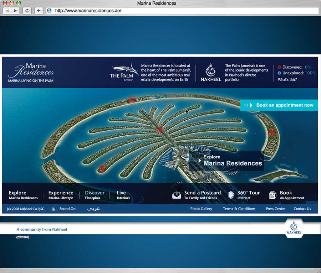Viewport: 321px width, 273px height.
Task: Click red hotspot on palm trunk center
Action: [x=159, y=129]
